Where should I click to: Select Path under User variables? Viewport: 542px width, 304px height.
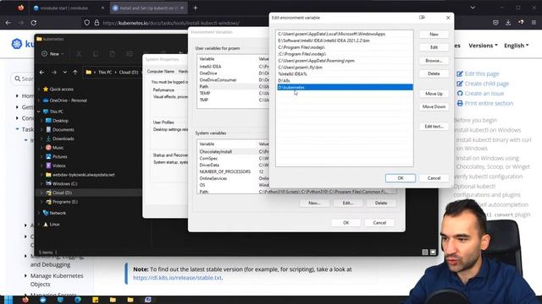point(233,86)
